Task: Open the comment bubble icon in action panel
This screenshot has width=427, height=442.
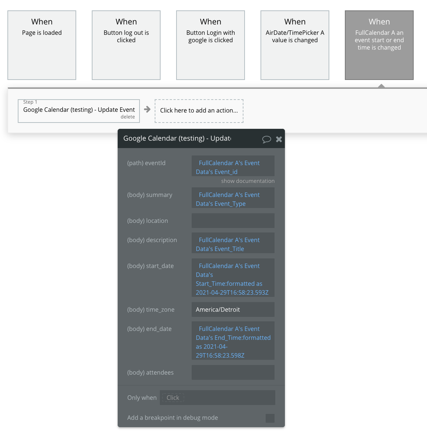Action: 266,139
